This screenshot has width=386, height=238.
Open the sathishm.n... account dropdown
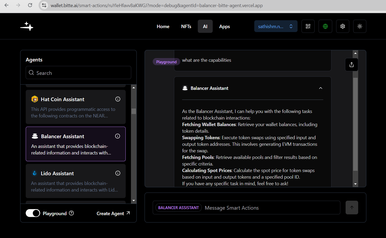[x=276, y=26]
